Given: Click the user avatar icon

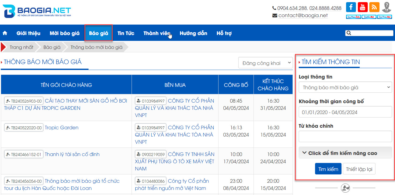Looking at the screenshot, I should coord(386,7).
